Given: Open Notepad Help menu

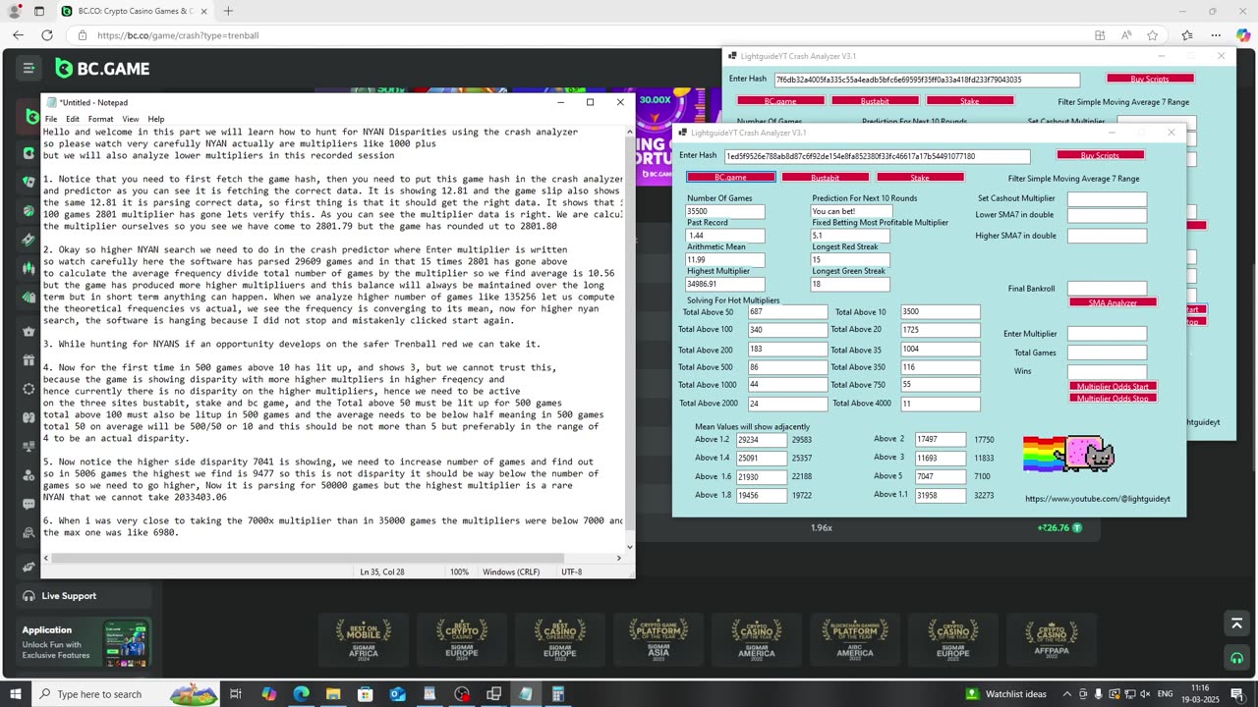Looking at the screenshot, I should click(156, 119).
